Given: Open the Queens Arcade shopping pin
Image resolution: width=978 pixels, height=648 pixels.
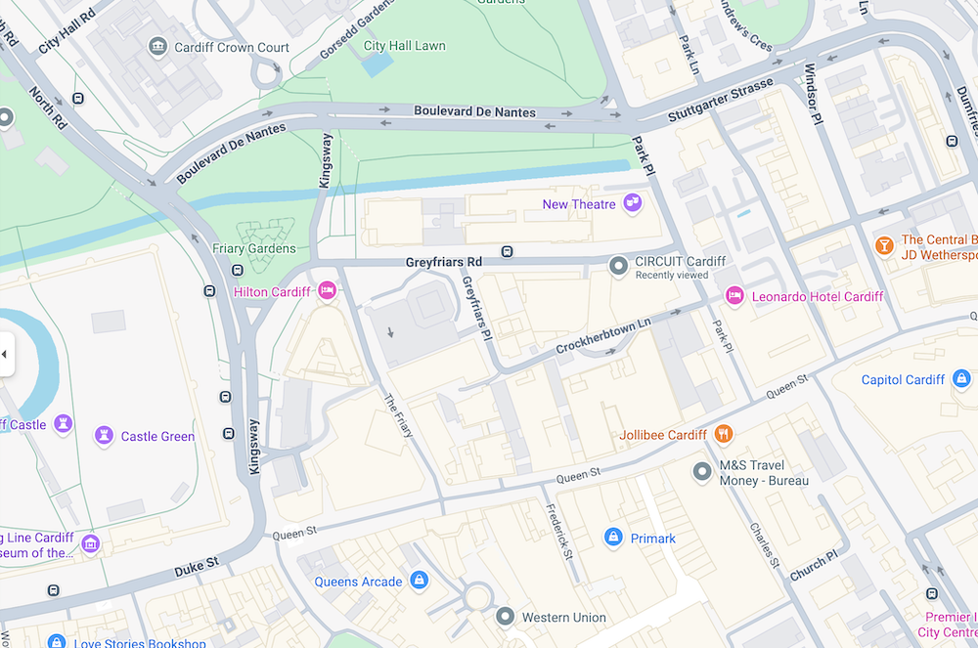Looking at the screenshot, I should pyautogui.click(x=420, y=581).
